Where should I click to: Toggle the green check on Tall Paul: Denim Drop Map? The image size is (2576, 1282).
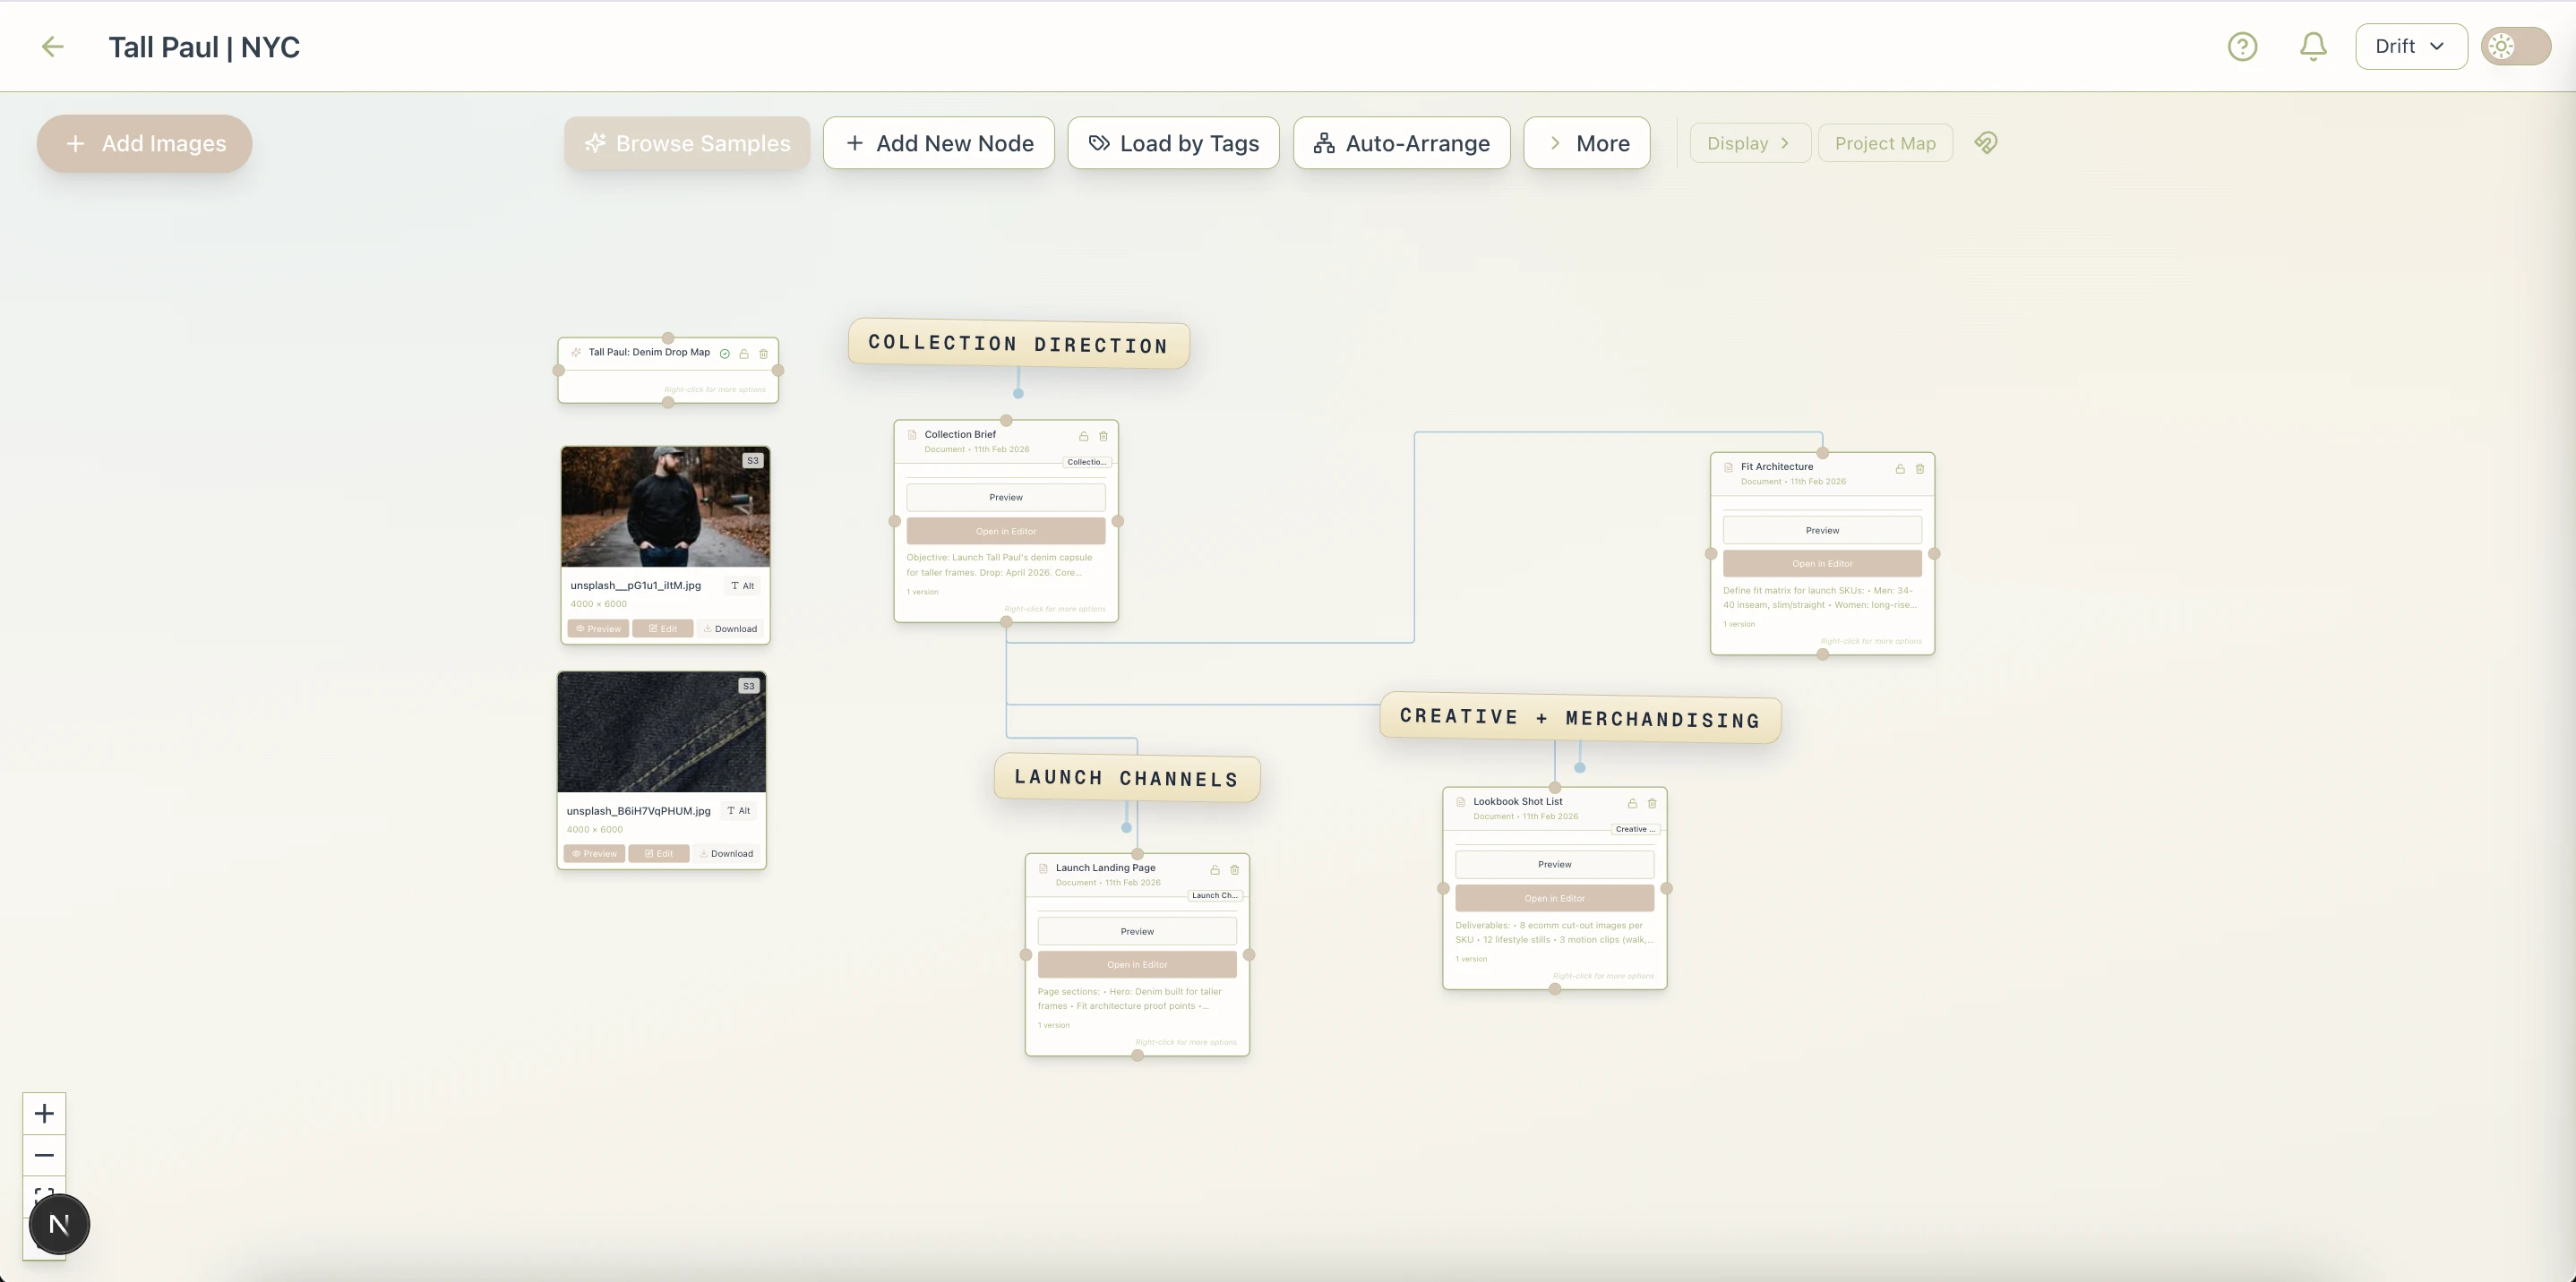tap(724, 354)
